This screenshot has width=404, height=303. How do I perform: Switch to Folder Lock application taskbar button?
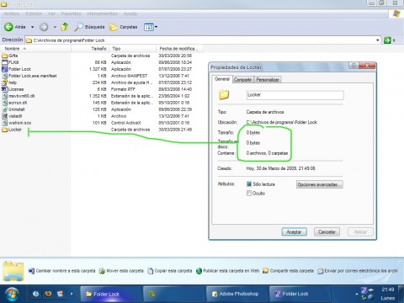coord(300,294)
